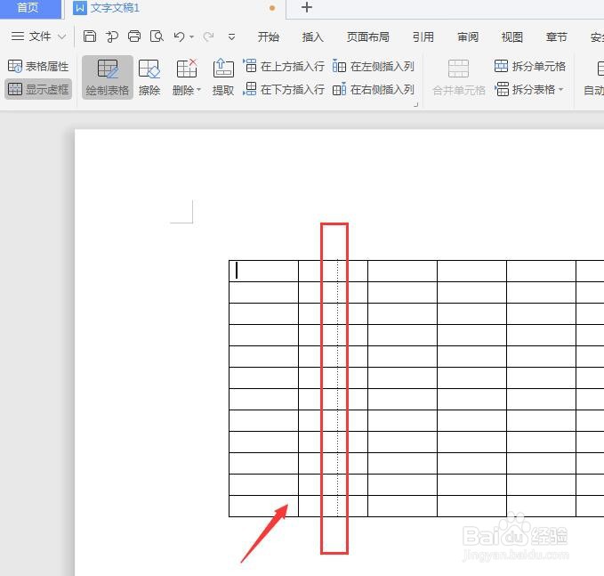The width and height of the screenshot is (604, 576).
Task: Expand the 拆分表格 dropdown arrow
Action: [x=561, y=89]
